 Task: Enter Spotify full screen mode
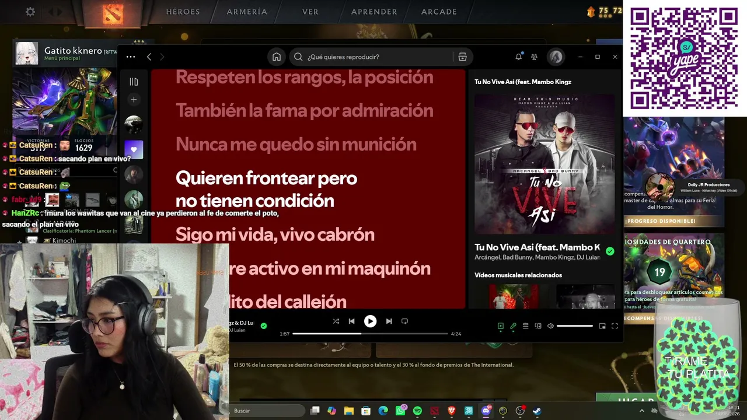coord(615,326)
